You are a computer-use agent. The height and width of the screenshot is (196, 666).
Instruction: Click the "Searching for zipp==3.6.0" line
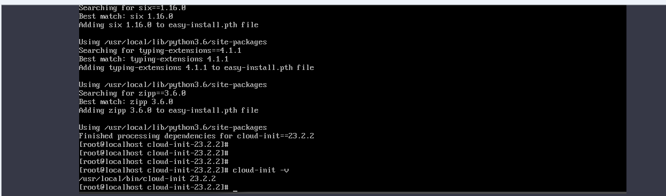[132, 93]
